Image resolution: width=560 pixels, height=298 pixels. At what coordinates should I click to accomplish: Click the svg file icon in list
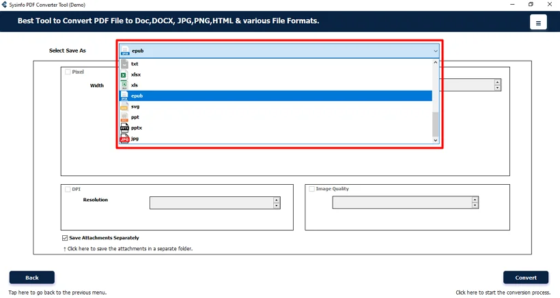pyautogui.click(x=124, y=106)
